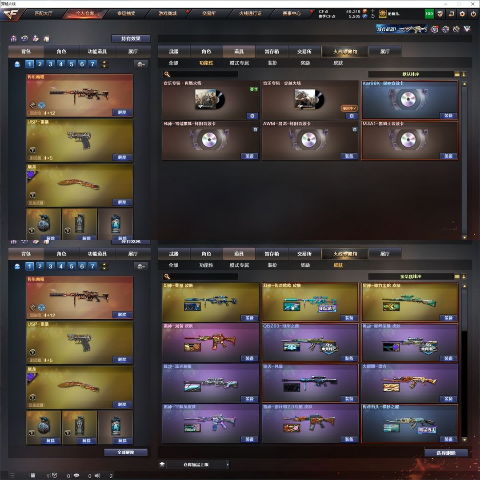Click the CF点 balance 49,219

pos(353,11)
